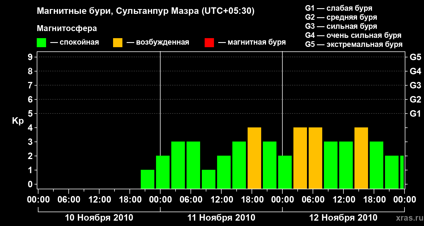The height and width of the screenshot is (226, 424).
Task: Click the 'Магнитосфера' legend heading
Action: [67, 28]
